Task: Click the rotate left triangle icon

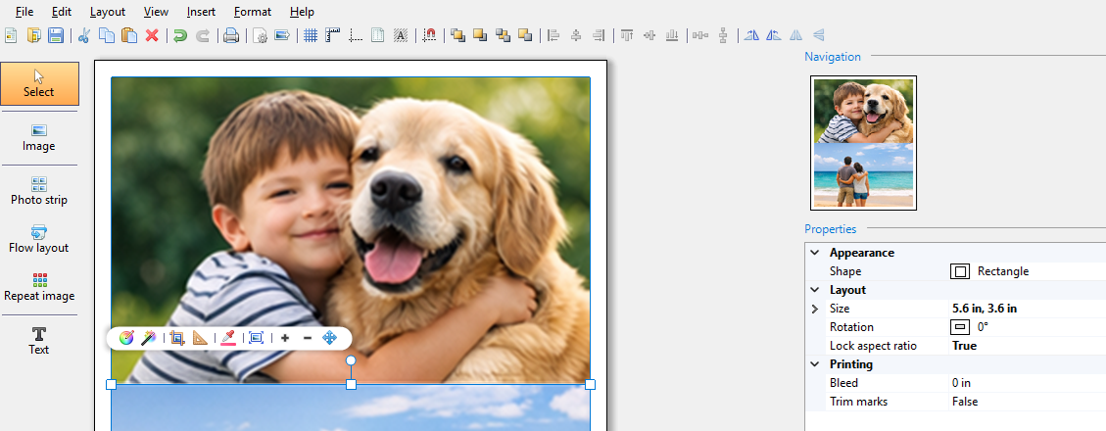Action: pyautogui.click(x=774, y=35)
